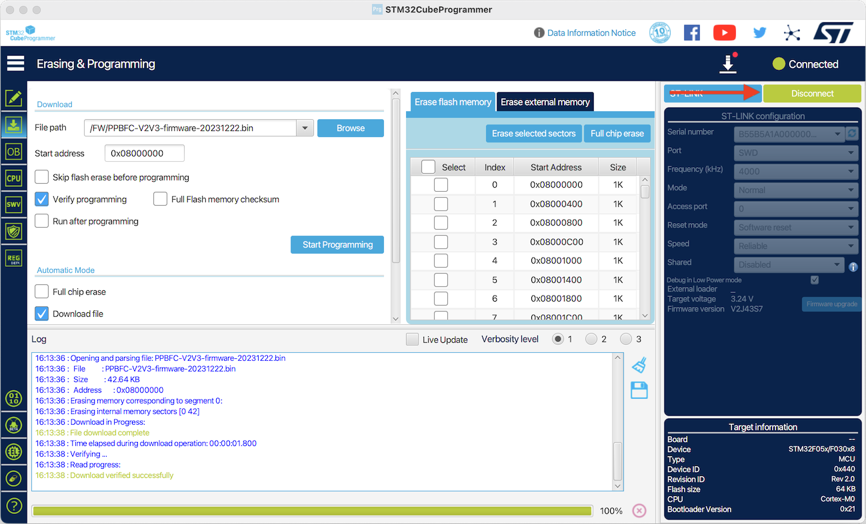Open the eraser tool sidebar icon
866x524 pixels.
[x=13, y=479]
